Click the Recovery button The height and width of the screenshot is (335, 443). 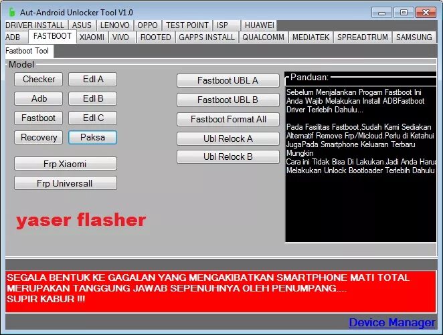(x=38, y=138)
